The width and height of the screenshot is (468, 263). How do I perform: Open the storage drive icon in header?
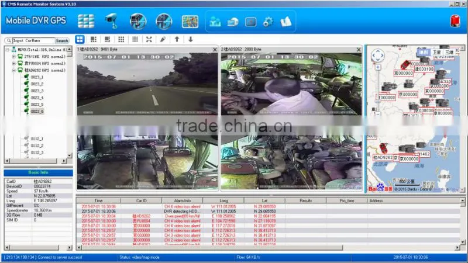(x=232, y=22)
